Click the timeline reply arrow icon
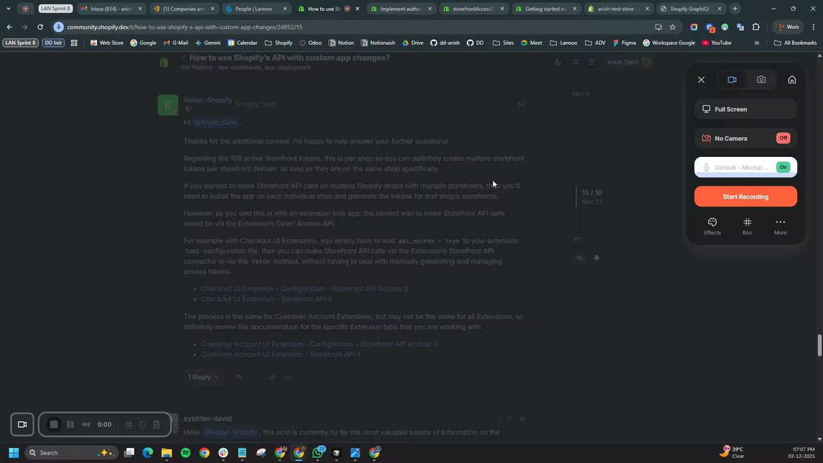The width and height of the screenshot is (823, 463). 580,258
